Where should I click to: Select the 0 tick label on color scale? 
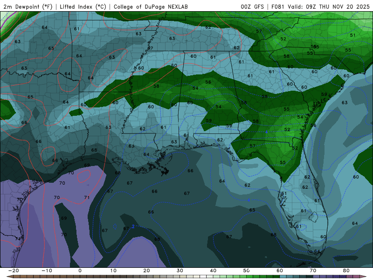[x=80, y=271]
